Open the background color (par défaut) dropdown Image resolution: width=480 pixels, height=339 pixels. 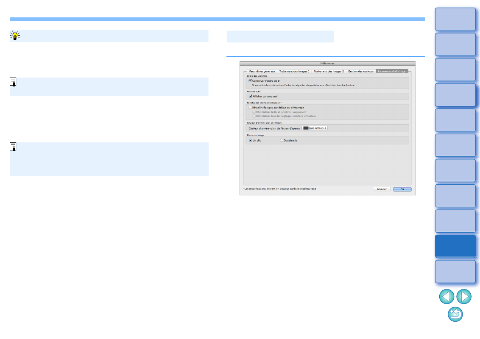[x=315, y=128]
